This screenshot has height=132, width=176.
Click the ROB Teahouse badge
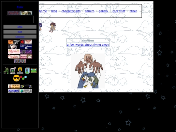(x=26, y=47)
